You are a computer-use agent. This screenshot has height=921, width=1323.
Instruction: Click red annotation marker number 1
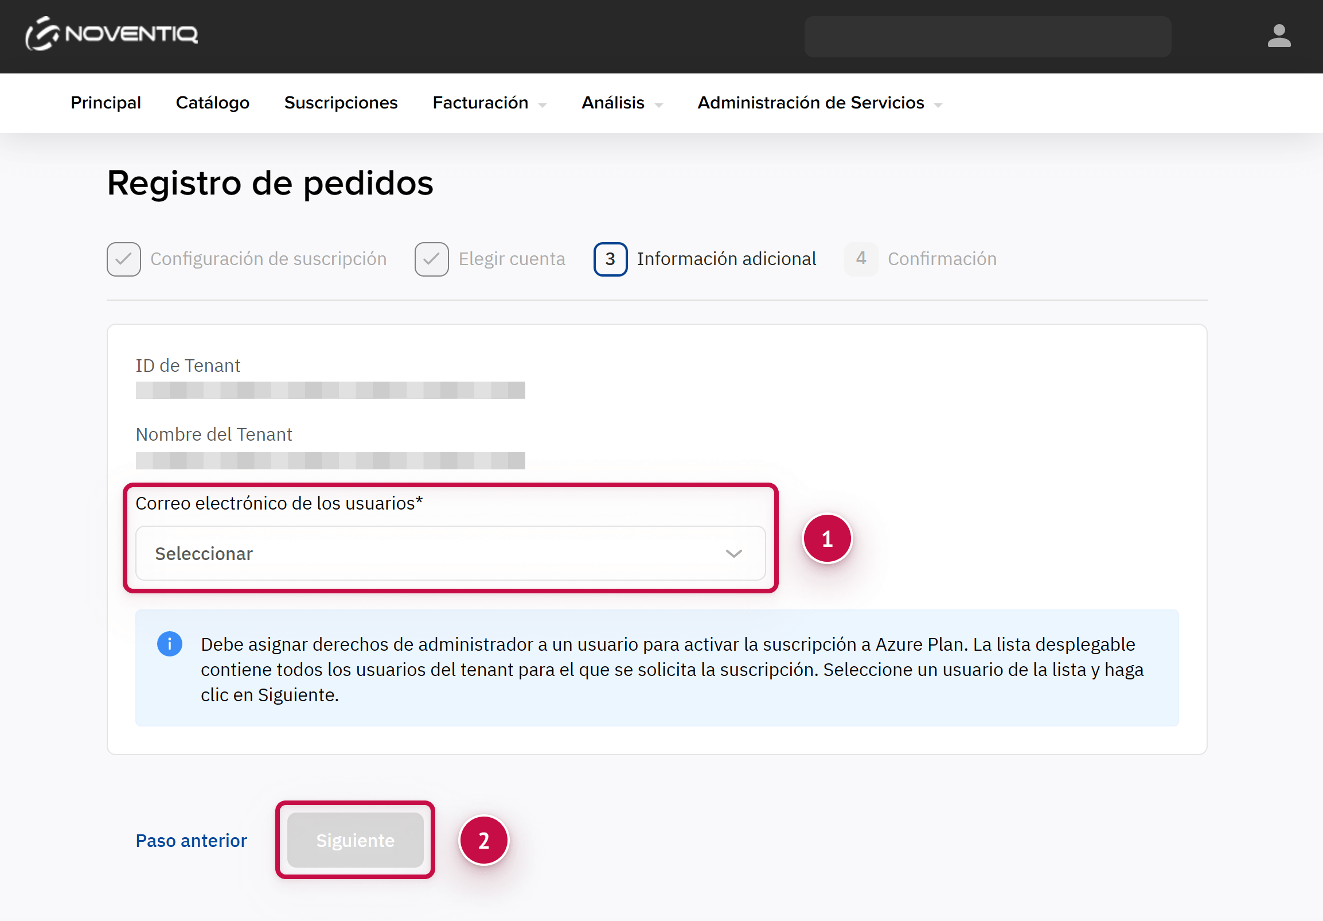826,539
